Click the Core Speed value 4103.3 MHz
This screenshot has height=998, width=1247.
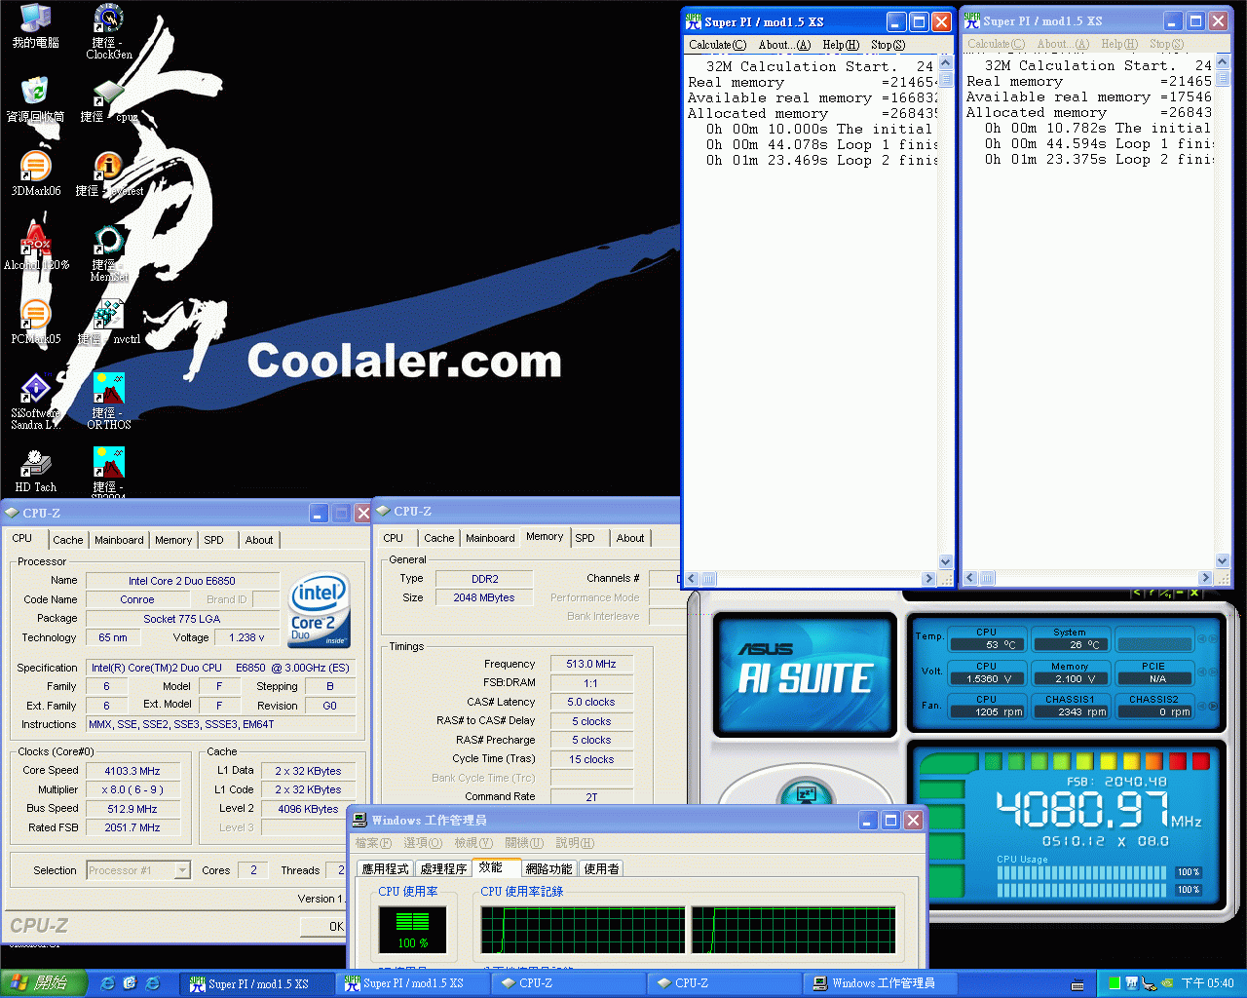point(132,771)
